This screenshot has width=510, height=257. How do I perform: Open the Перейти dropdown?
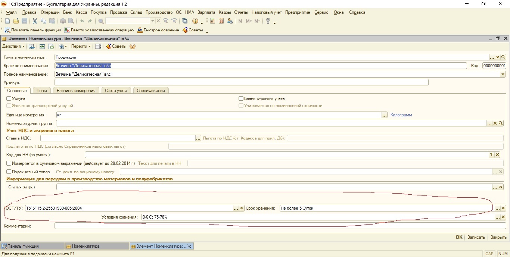click(x=81, y=47)
